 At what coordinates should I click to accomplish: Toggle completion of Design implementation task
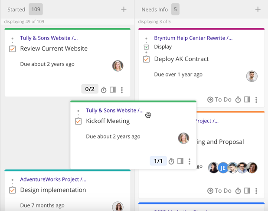pos(13,190)
